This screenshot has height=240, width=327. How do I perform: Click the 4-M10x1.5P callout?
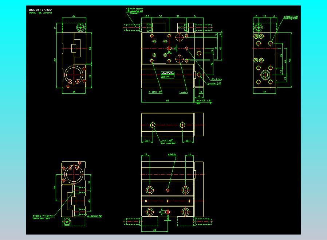(x=95, y=216)
